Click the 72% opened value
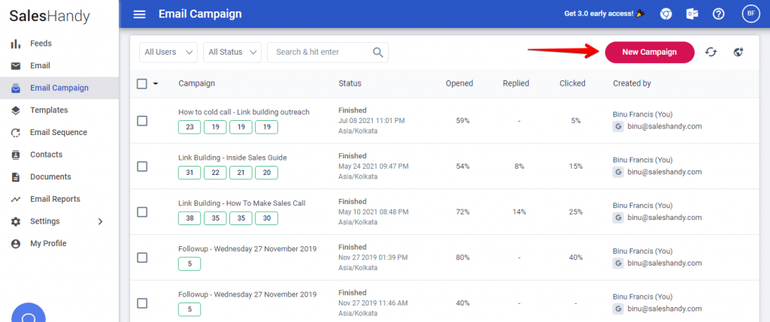Image resolution: width=770 pixels, height=322 pixels. pos(462,212)
